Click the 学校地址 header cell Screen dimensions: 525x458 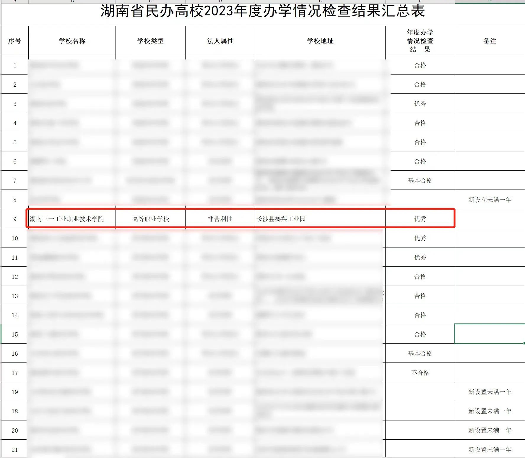tap(320, 41)
